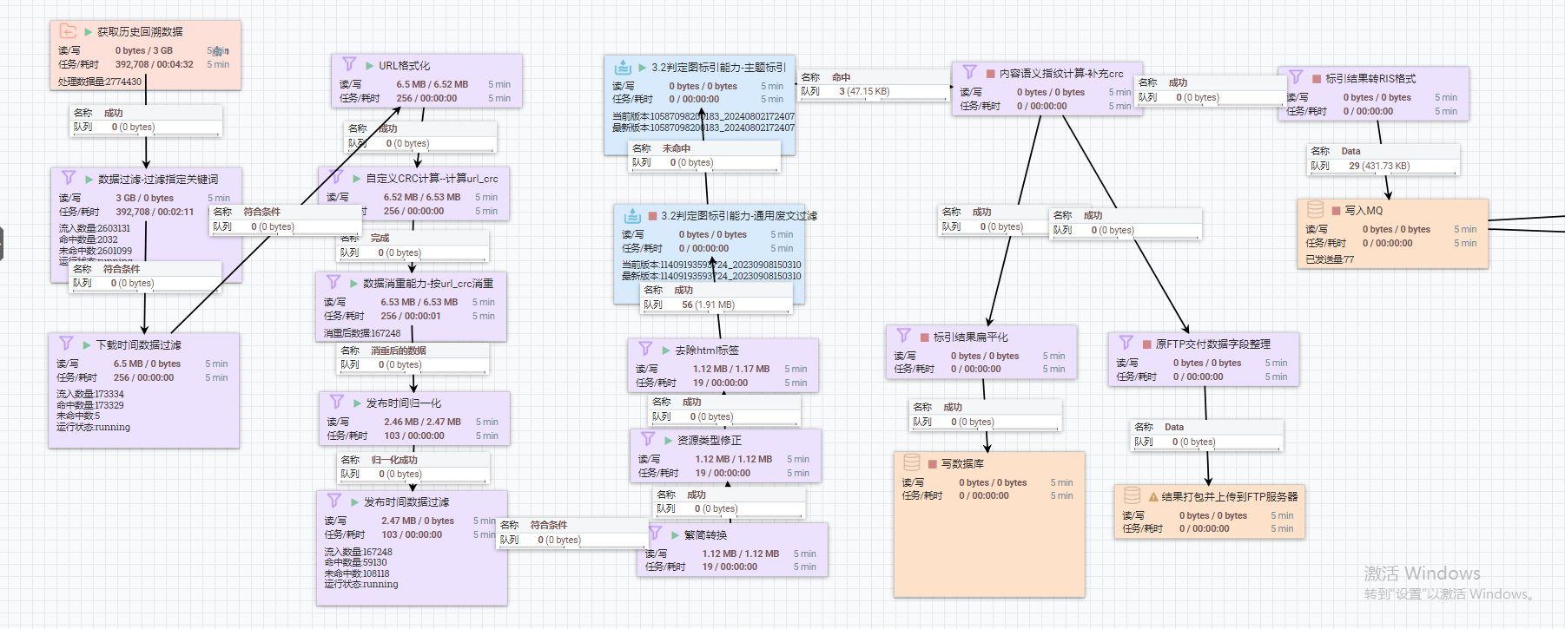The image size is (1565, 629).
Task: Click the red stopped icon on 内容语义指纹计算-补充crc
Action: click(990, 74)
